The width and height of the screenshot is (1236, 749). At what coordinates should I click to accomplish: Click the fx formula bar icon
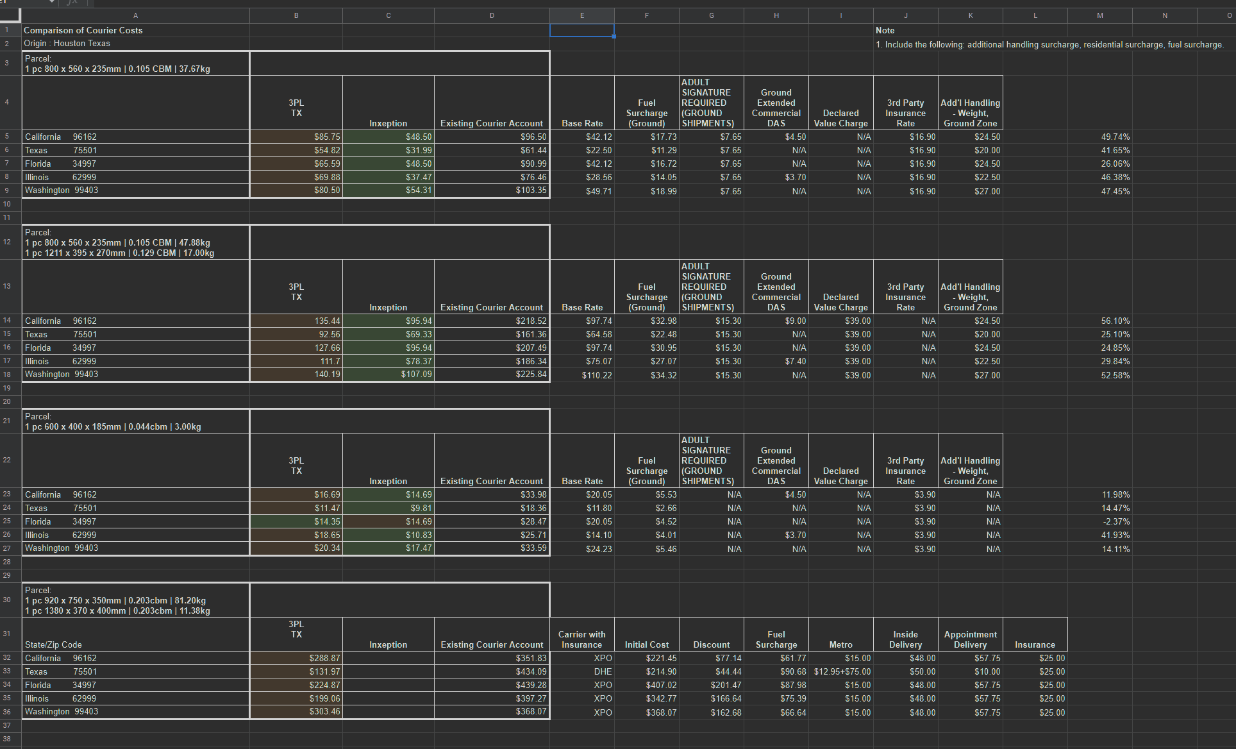click(72, 3)
